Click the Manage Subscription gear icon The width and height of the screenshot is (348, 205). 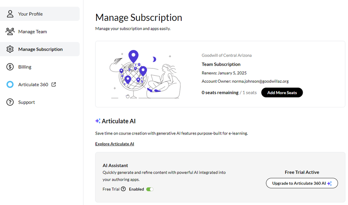point(10,49)
